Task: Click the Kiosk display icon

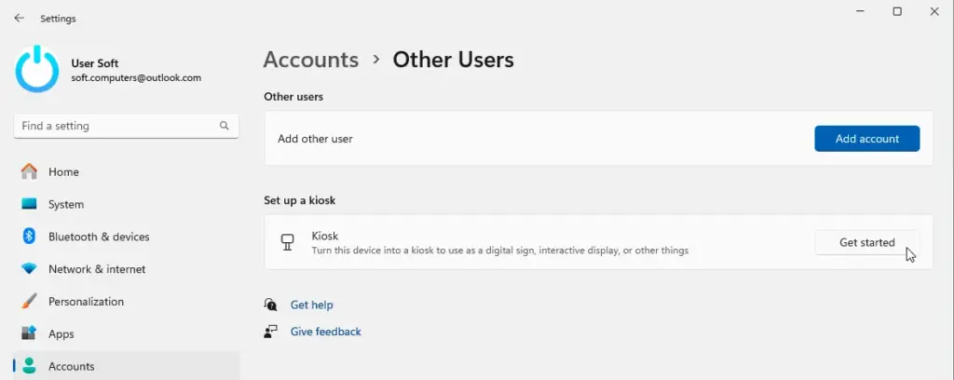Action: click(x=287, y=242)
